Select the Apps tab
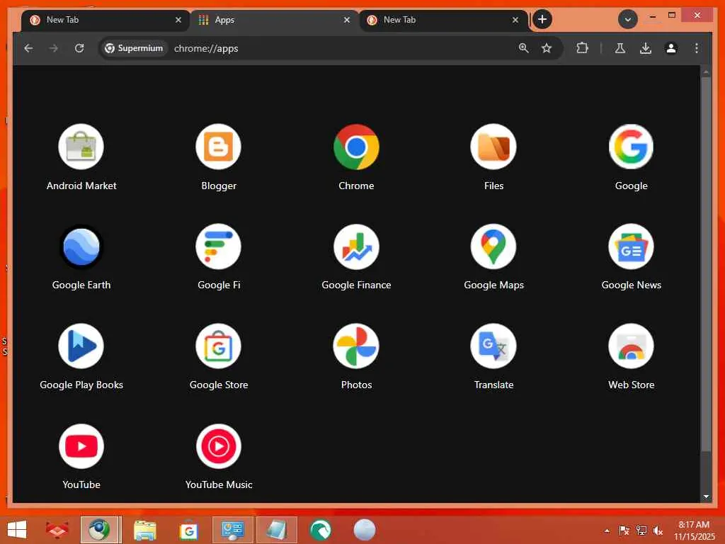This screenshot has width=725, height=544. (x=274, y=20)
